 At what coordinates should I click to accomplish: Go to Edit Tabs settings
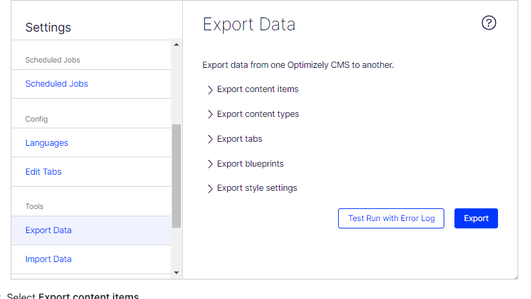pyautogui.click(x=43, y=172)
